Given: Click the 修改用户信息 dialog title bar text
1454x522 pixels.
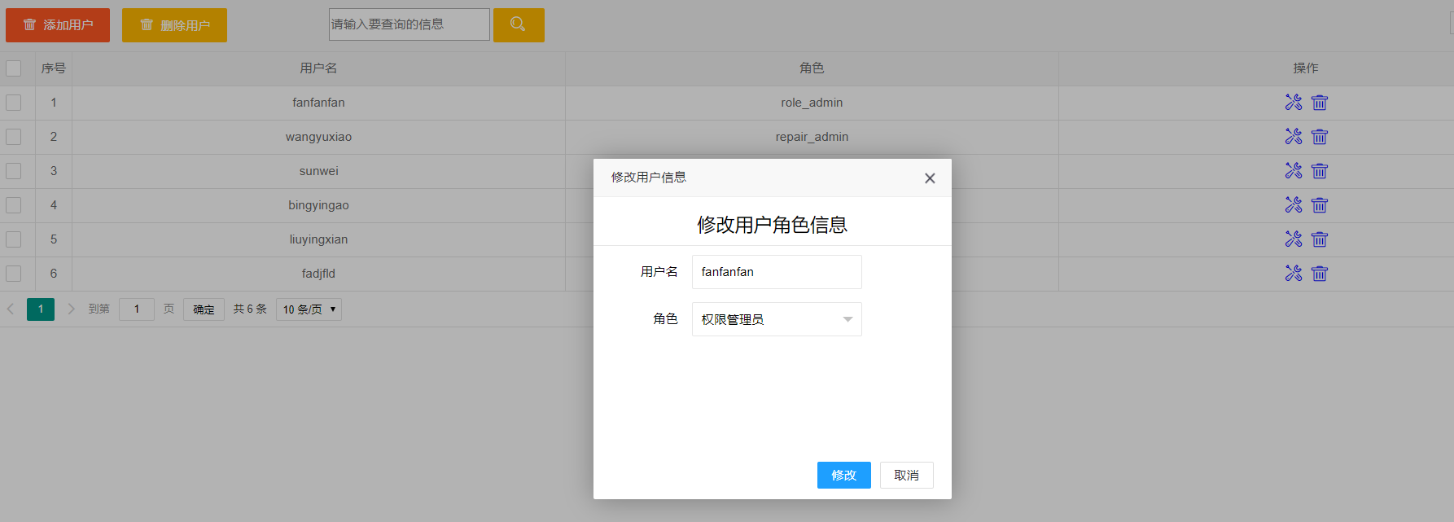Looking at the screenshot, I should coord(649,178).
